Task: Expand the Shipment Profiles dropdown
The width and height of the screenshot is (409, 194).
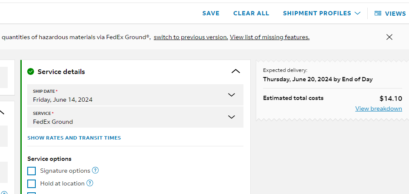Action: coord(322,13)
